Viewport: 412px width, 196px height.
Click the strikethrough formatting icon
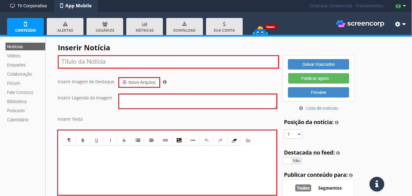(124, 140)
